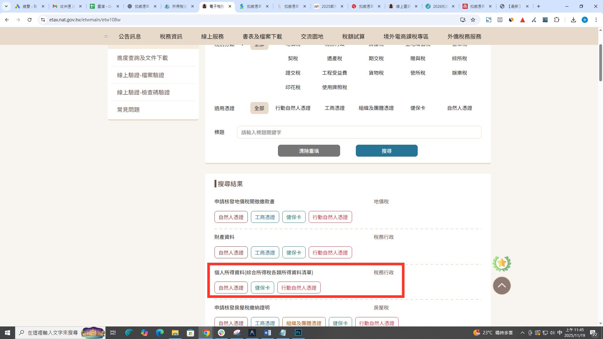Open 常見問題 in the sidebar
This screenshot has height=339, width=603.
(128, 110)
